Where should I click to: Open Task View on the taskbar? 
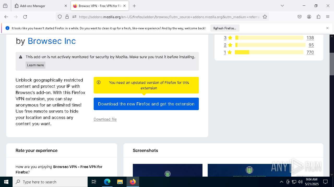coord(94,182)
